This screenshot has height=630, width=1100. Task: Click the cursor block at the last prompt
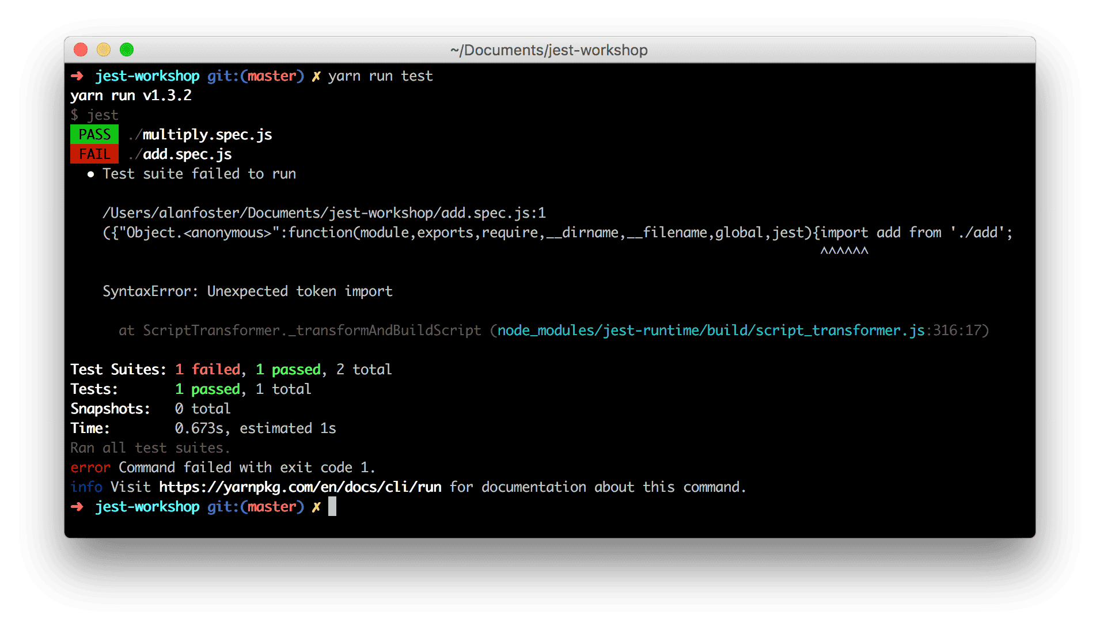click(x=332, y=507)
